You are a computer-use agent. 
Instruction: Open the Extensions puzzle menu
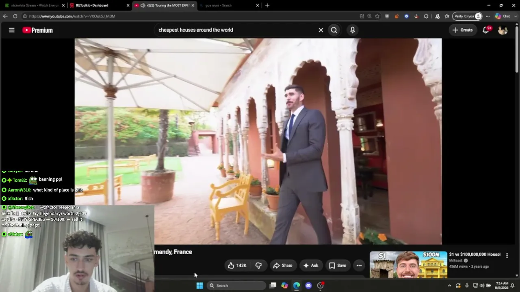426,16
